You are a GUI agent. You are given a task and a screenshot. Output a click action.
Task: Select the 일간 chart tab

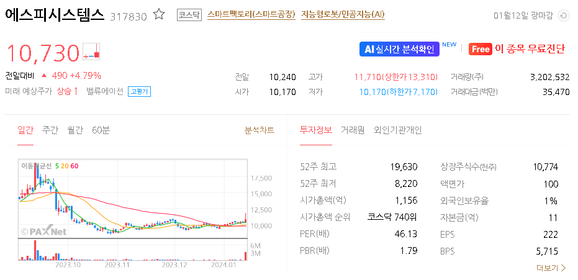pyautogui.click(x=25, y=130)
